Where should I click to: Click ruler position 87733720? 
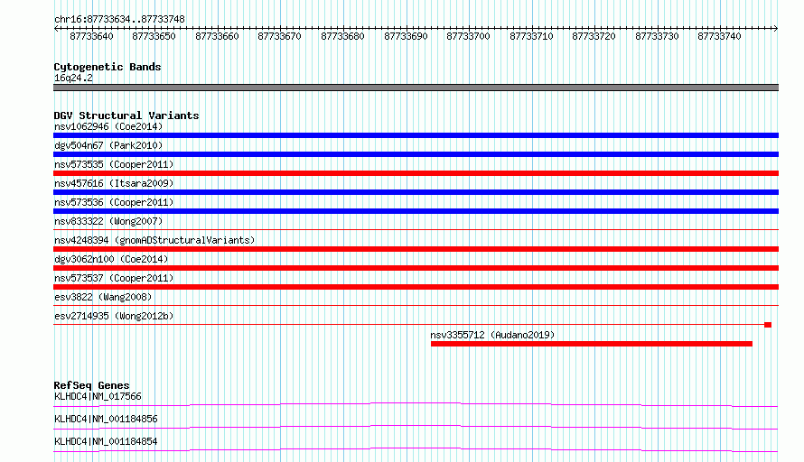[594, 36]
